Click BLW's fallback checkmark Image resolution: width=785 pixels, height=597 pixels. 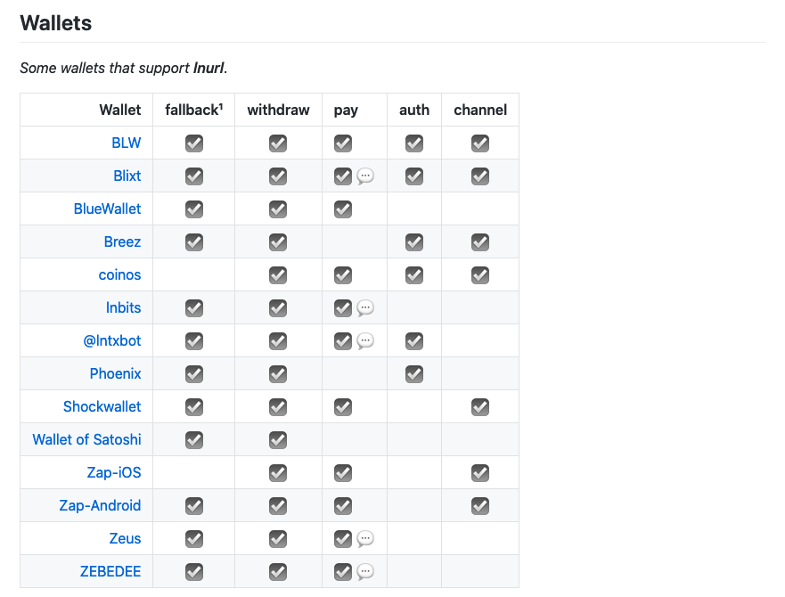pos(194,143)
